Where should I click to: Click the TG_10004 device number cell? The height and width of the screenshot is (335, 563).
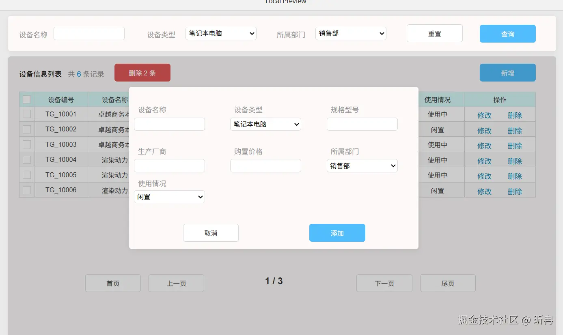(61, 160)
